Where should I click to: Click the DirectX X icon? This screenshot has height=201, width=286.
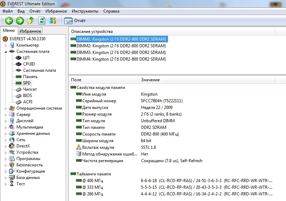click(x=12, y=146)
